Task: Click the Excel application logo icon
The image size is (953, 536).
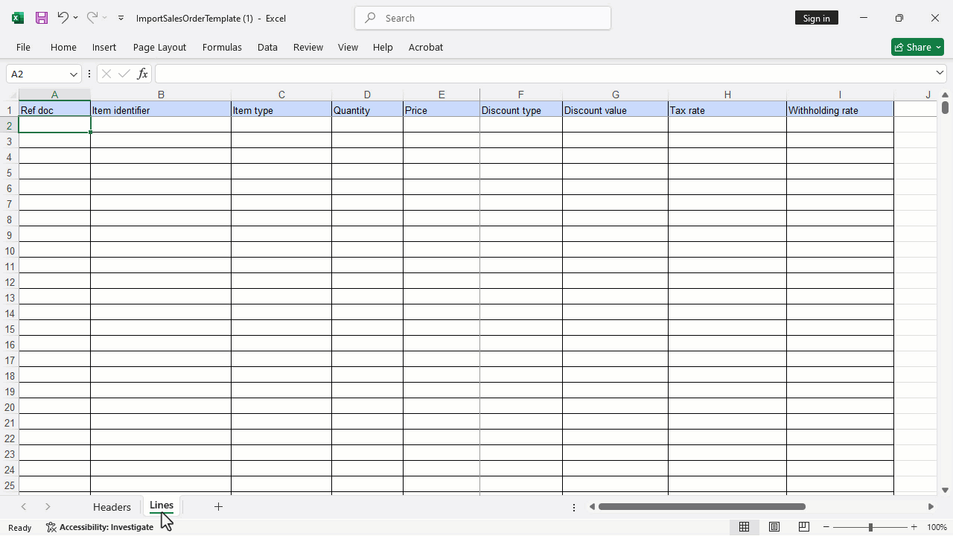Action: [18, 18]
